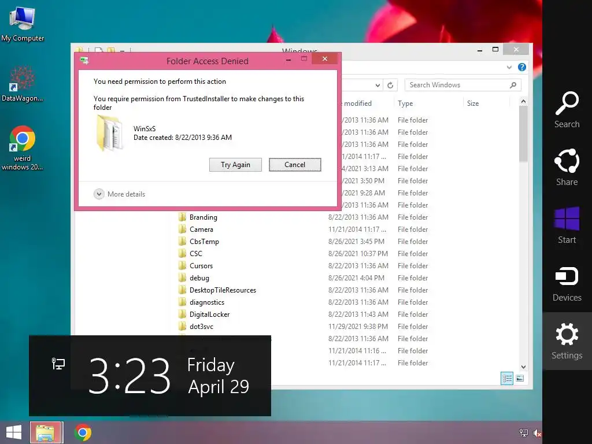Minimize the Windows Explorer window
The height and width of the screenshot is (444, 592).
click(x=479, y=50)
